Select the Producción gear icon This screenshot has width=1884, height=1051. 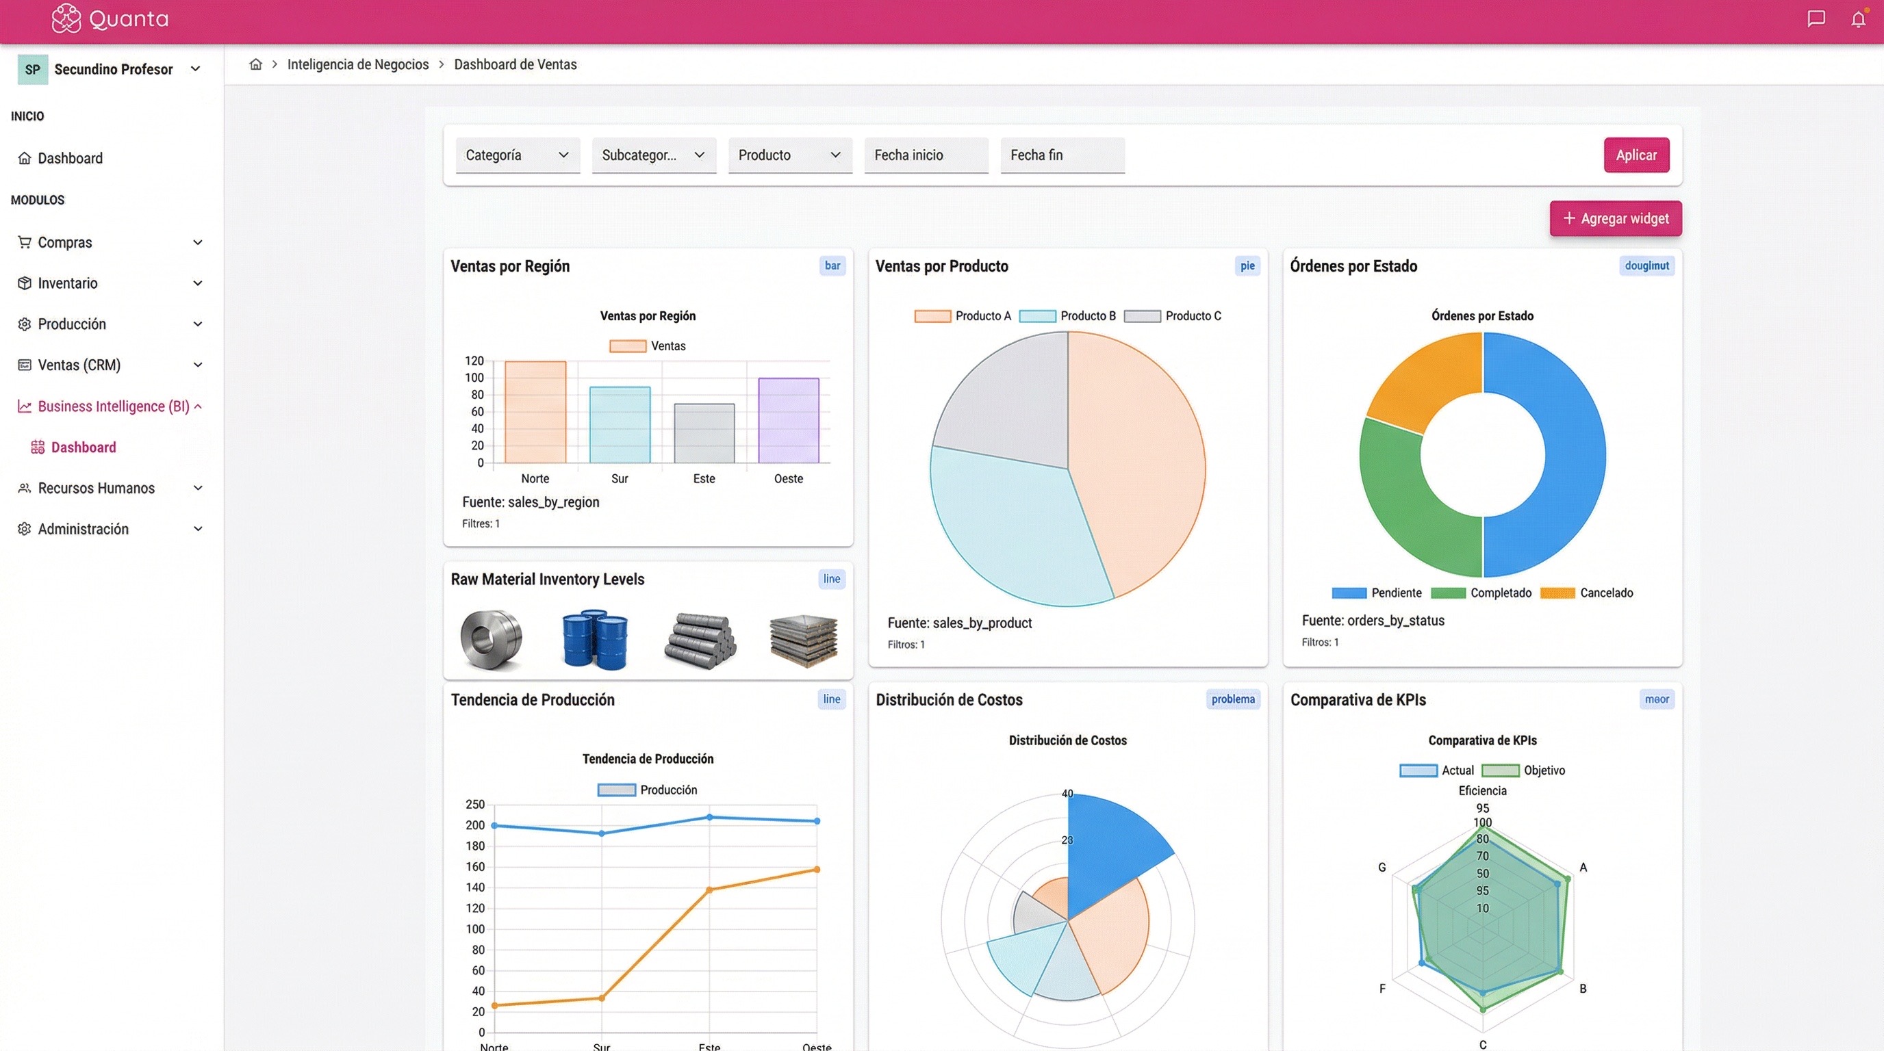tap(24, 324)
